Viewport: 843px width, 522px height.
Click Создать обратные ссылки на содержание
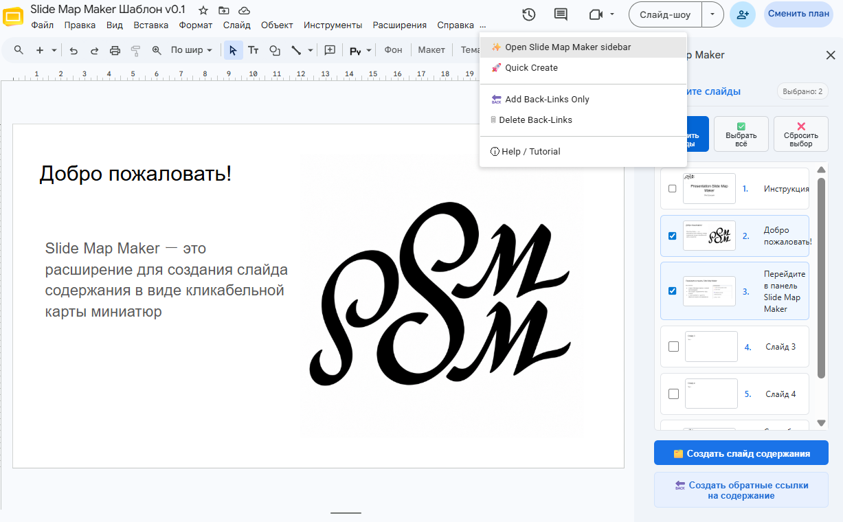[x=741, y=490]
